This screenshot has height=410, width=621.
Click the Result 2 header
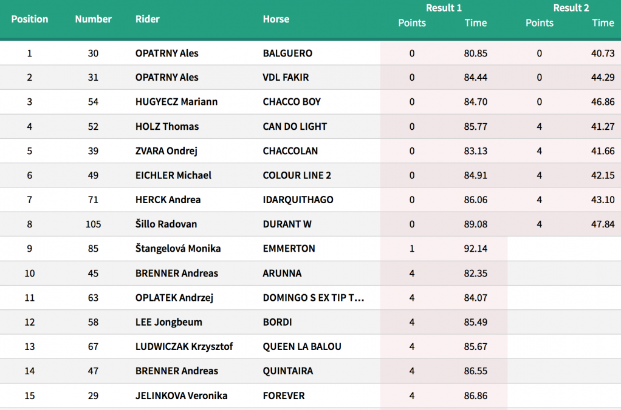pyautogui.click(x=571, y=8)
